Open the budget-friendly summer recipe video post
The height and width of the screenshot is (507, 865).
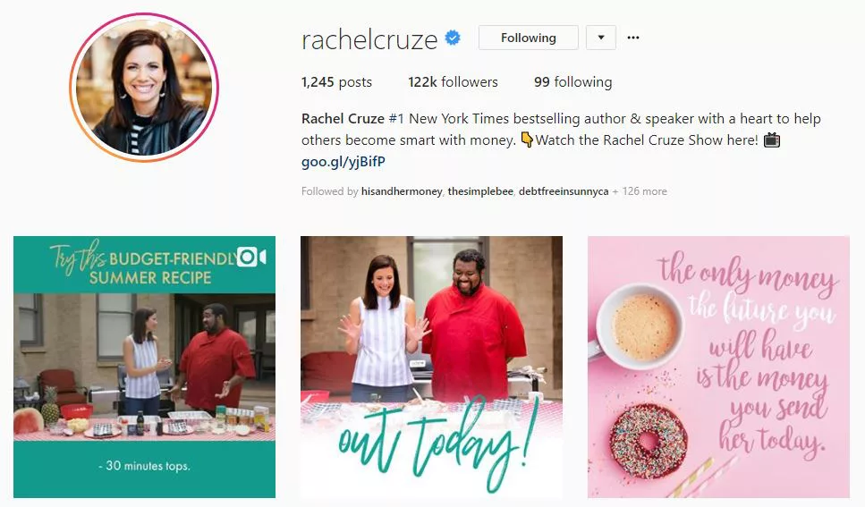[145, 367]
